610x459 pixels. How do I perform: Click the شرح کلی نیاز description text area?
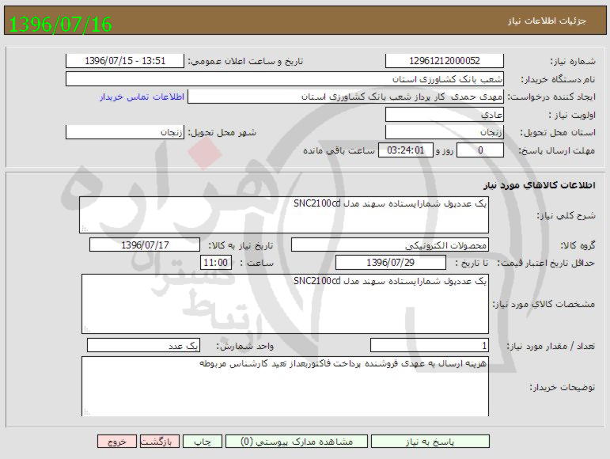284,215
